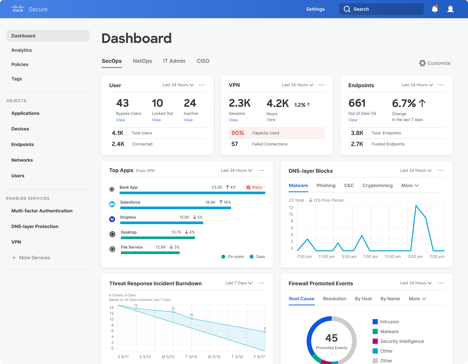Expand More in DNS-layer Blocks tabs
Image resolution: width=468 pixels, height=364 pixels.
(410, 185)
